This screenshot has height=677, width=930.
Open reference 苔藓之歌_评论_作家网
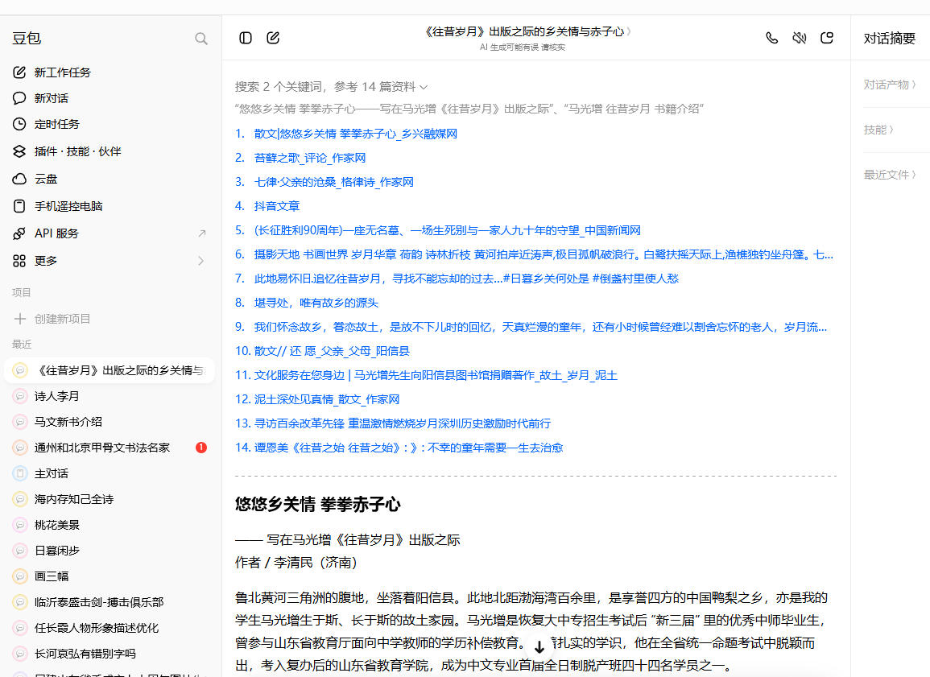310,158
